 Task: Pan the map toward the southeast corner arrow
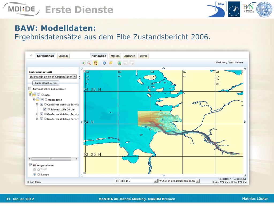(245, 175)
